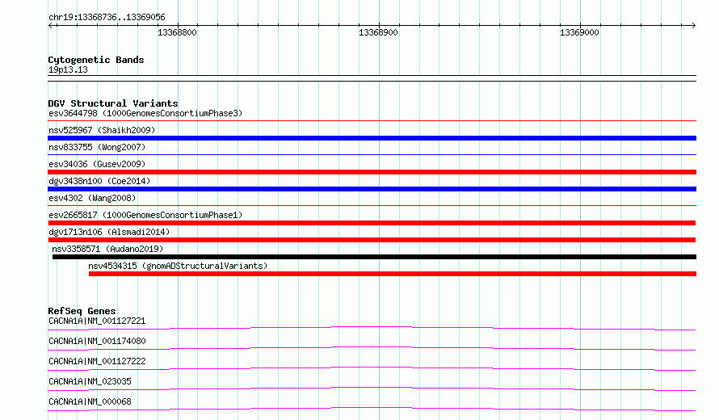The width and height of the screenshot is (719, 420).
Task: Click the black bar for nsv3358571
Action: [x=374, y=257]
